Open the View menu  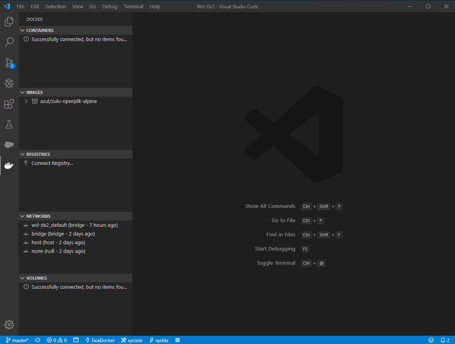(78, 6)
